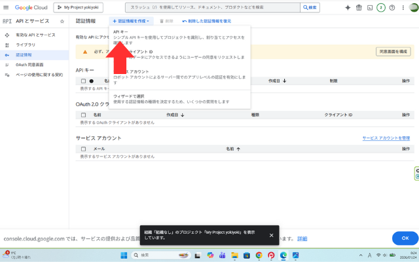Viewport: 419px width, 262px height.
Task: Tick the API キー table header checkbox
Action: tap(83, 81)
